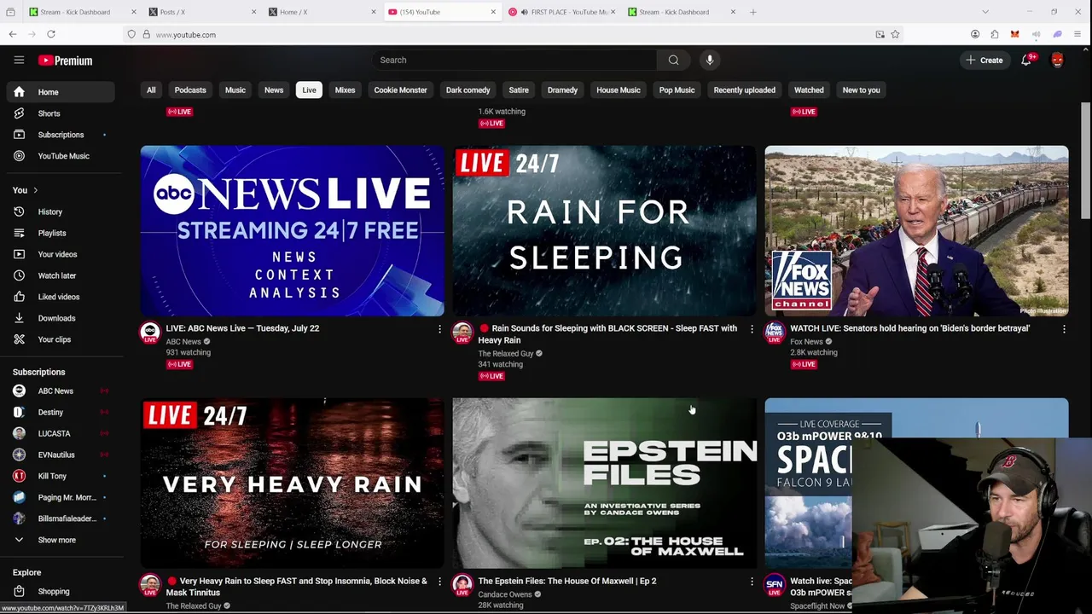
Task: Open Your clips in sidebar
Action: [60, 339]
